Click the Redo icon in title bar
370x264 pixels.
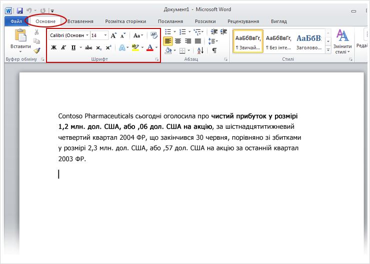42,10
